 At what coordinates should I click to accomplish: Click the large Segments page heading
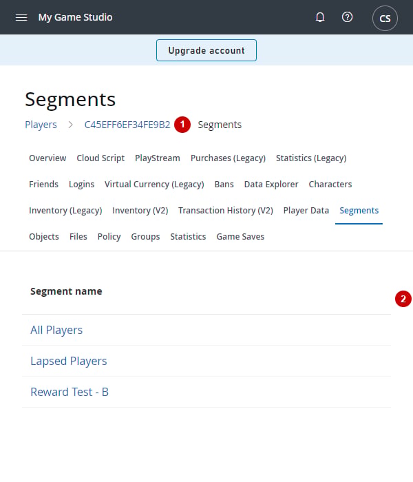pyautogui.click(x=70, y=99)
